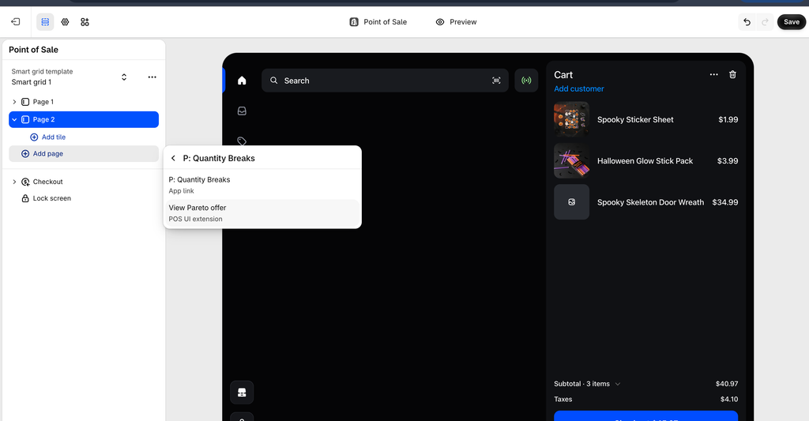Click the undo arrow icon
The width and height of the screenshot is (809, 421).
747,21
